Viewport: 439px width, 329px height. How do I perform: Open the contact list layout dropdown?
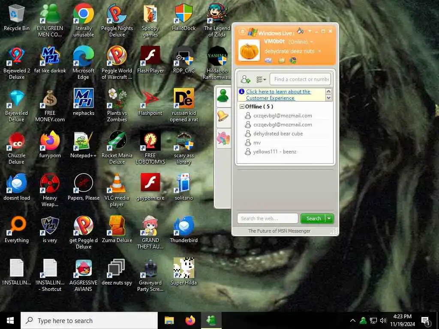click(261, 80)
